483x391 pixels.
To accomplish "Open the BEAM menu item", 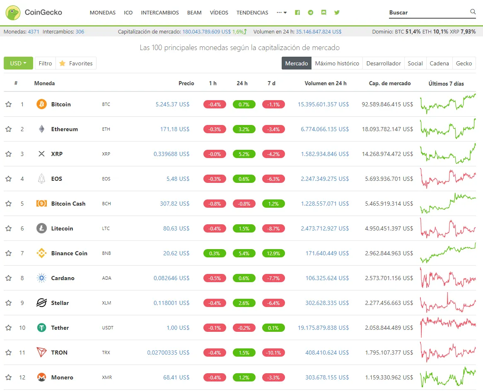I will [x=194, y=12].
